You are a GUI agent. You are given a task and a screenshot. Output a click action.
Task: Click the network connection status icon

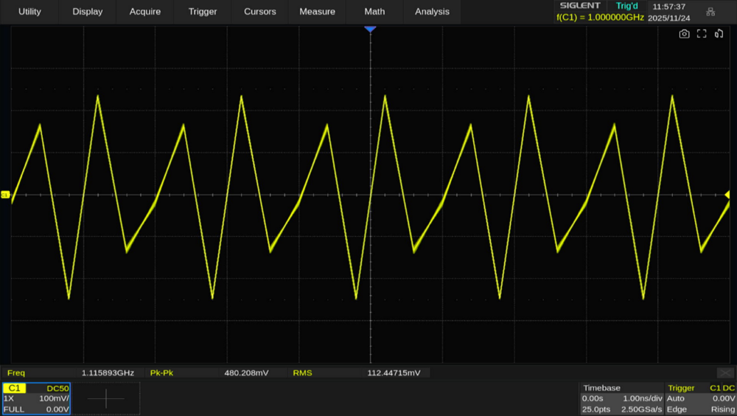(x=710, y=12)
